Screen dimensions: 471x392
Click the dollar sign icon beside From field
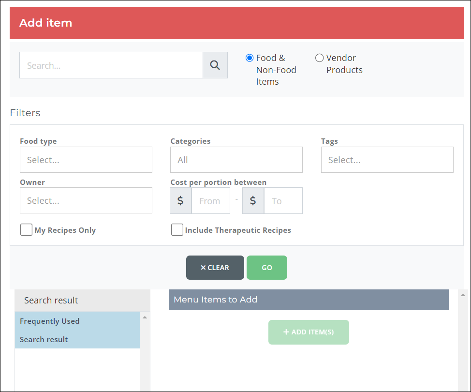(180, 200)
